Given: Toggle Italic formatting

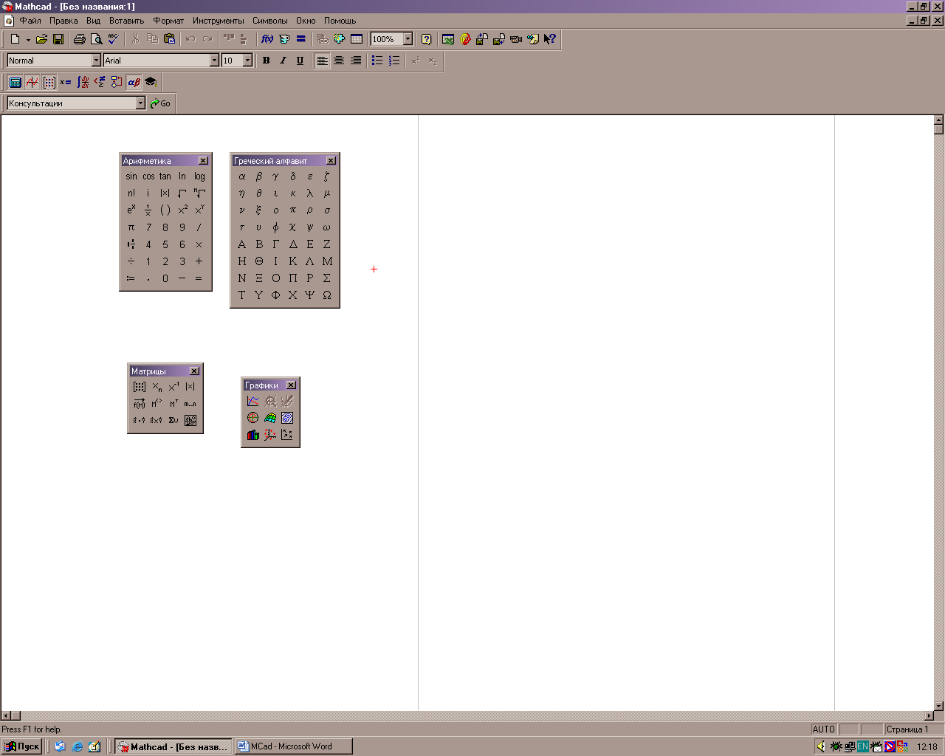Looking at the screenshot, I should coord(283,61).
